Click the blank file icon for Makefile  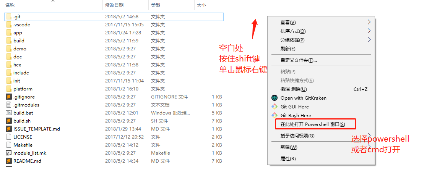pyautogui.click(x=8, y=145)
